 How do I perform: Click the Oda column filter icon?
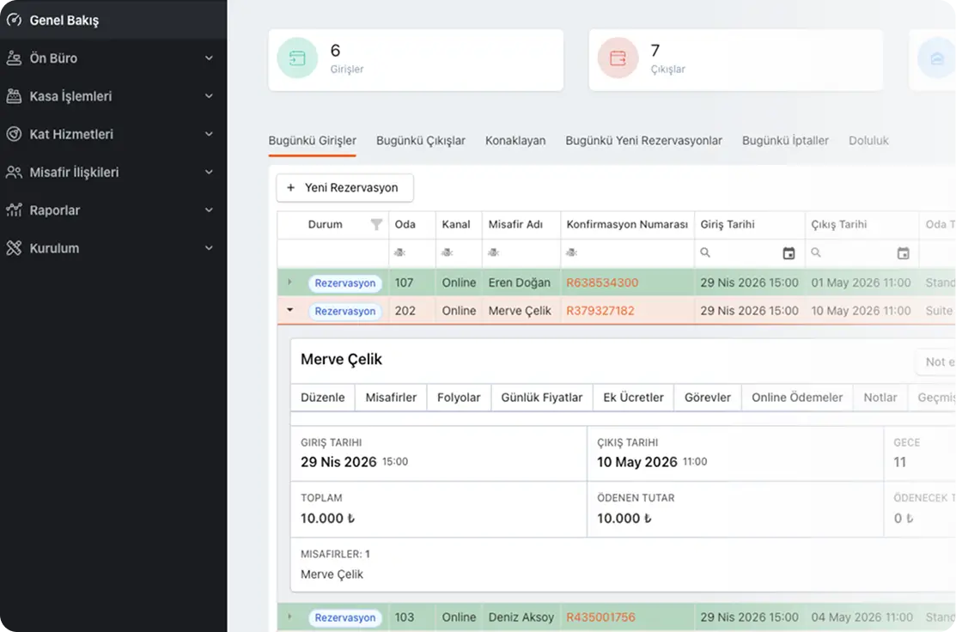tap(400, 252)
